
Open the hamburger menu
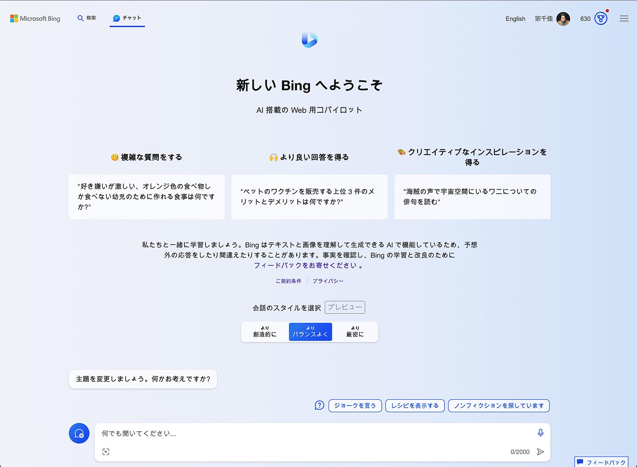point(624,19)
